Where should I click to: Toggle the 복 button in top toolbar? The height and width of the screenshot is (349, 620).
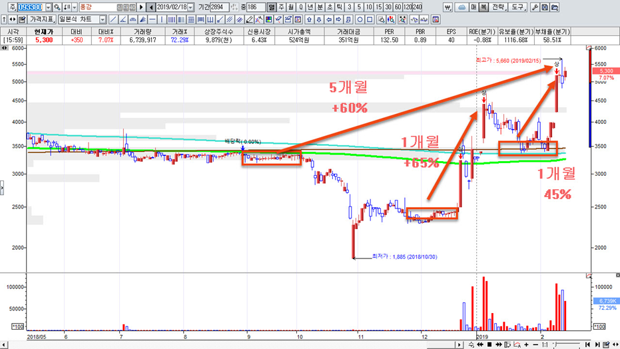click(483, 7)
